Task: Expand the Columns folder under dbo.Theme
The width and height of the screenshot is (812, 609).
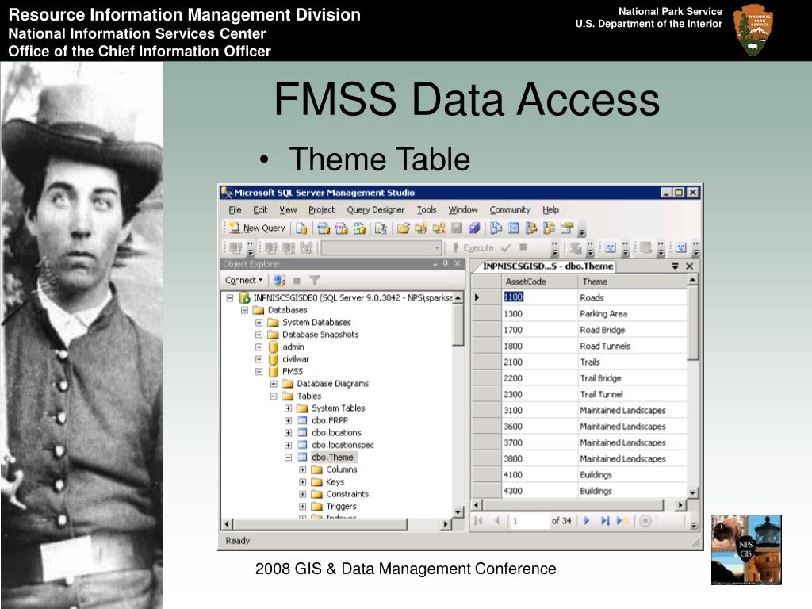Action: (x=302, y=469)
